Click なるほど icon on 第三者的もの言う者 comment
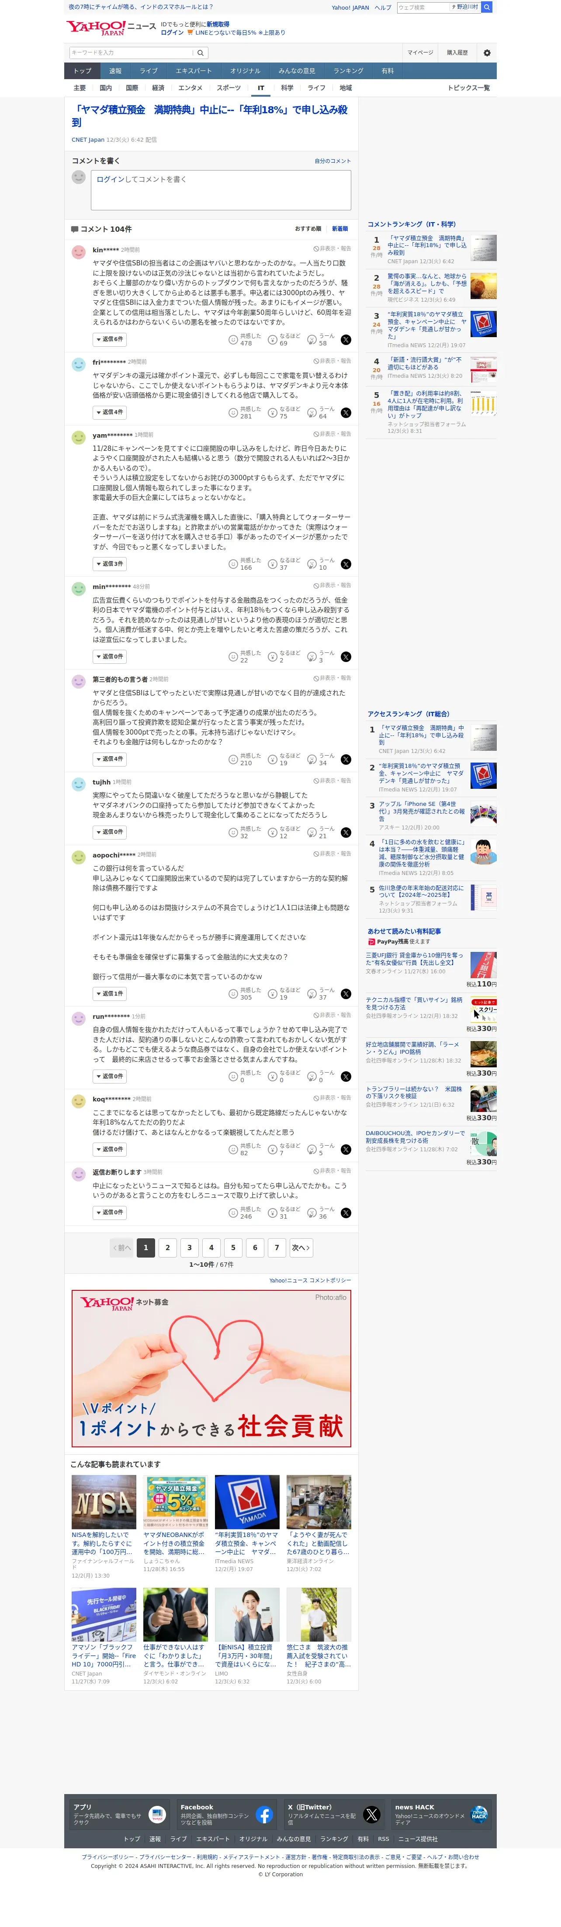Screen dimensions: 561x1927 pos(273,759)
